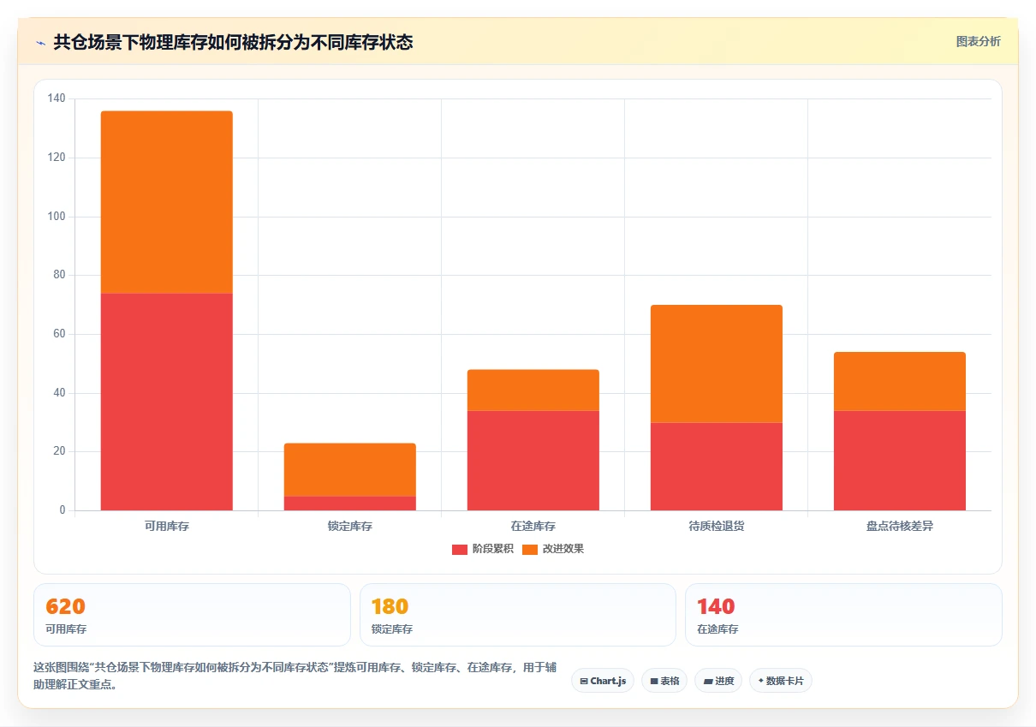The width and height of the screenshot is (1036, 727).
Task: Click the 盘点待核差异 x-axis label
Action: pyautogui.click(x=900, y=526)
